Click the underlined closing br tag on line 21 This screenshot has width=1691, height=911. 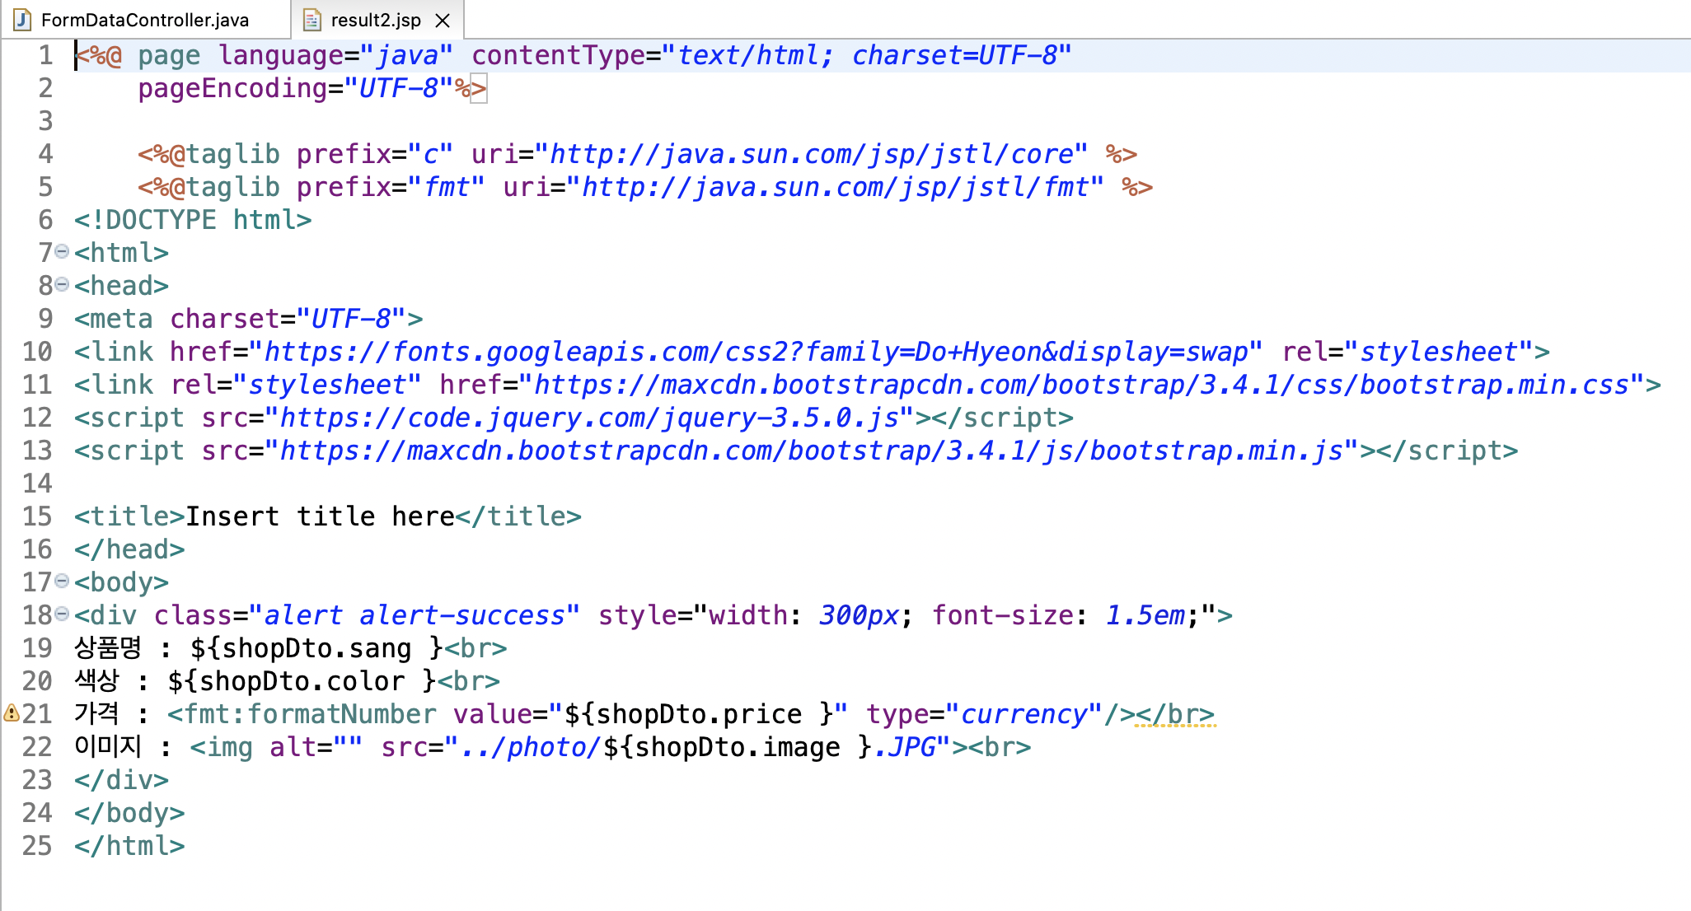(x=1174, y=714)
